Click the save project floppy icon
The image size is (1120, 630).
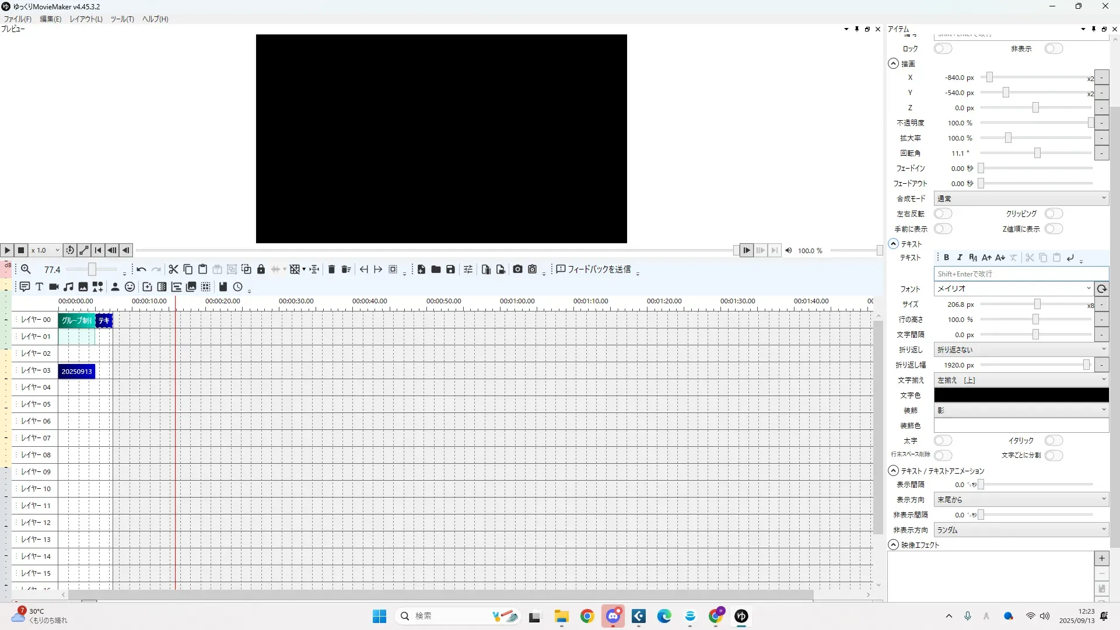point(450,269)
